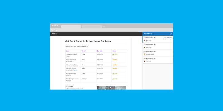Open the 01/14/2015 at 2:09 PM version
The height and width of the screenshot is (111, 223).
(x=158, y=60)
